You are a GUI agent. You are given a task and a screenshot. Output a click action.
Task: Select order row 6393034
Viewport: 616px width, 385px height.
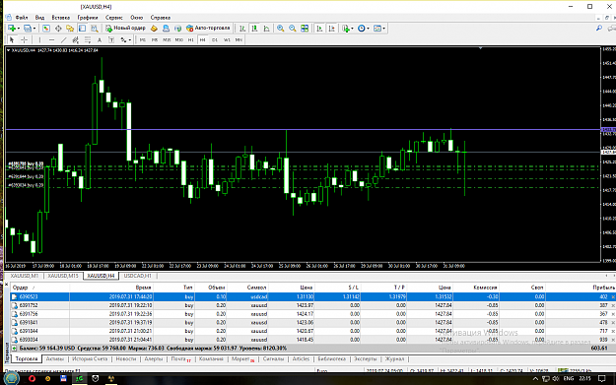[312, 340]
